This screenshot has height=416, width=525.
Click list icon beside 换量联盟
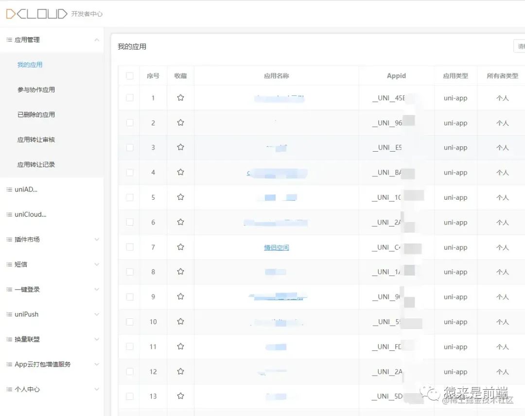(9, 339)
